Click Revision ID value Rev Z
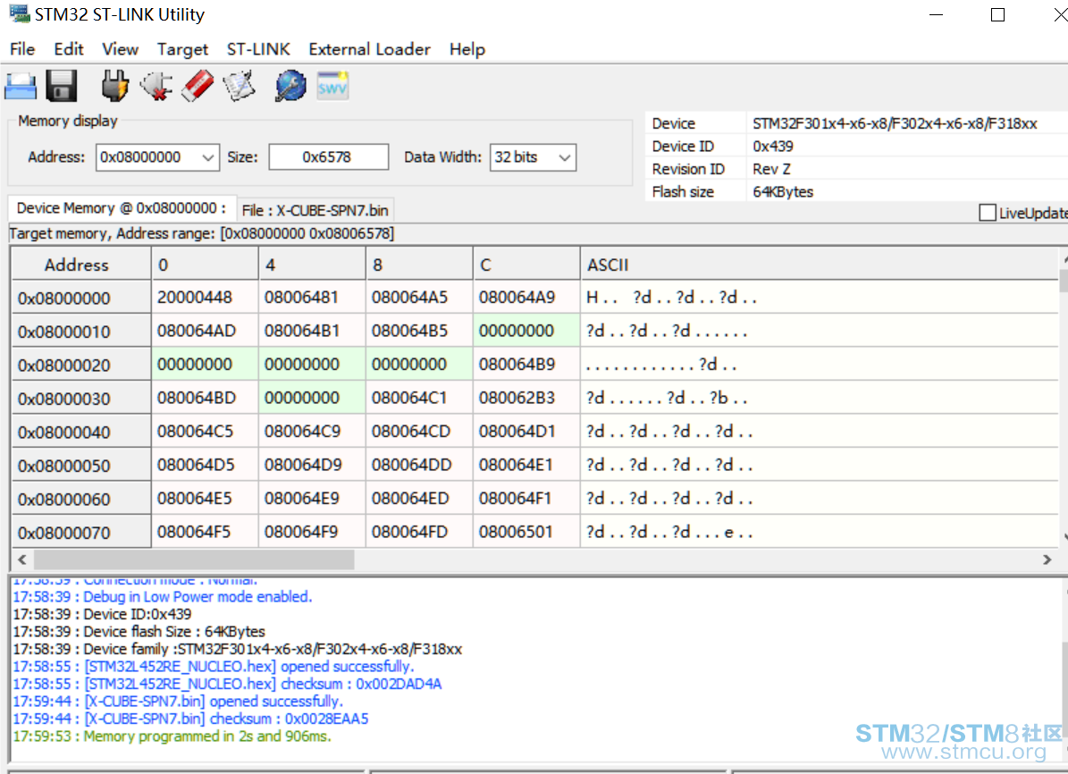Viewport: 1068px width, 774px height. pos(771,169)
